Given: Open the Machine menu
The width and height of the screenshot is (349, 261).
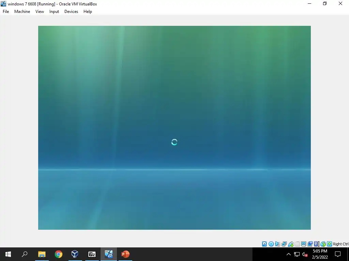Looking at the screenshot, I should (22, 12).
